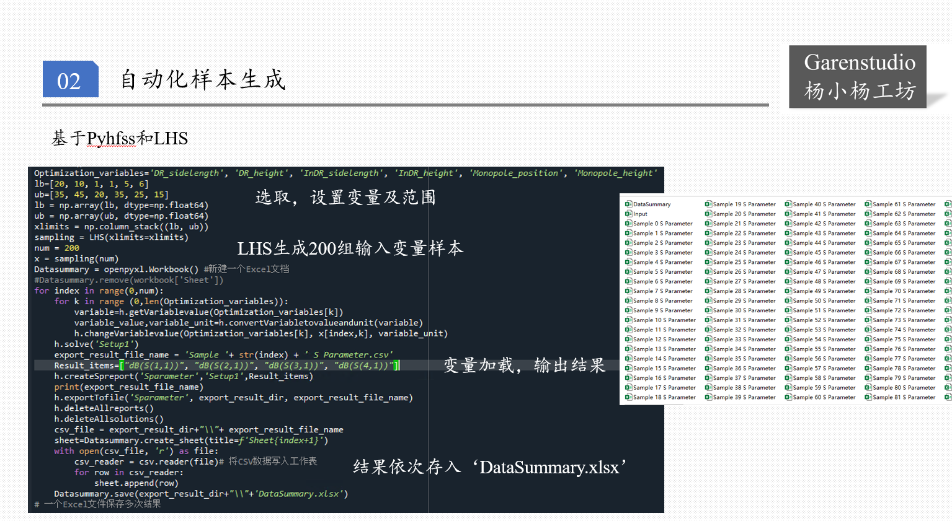Click the file name Sample 36 S Parameter
The width and height of the screenshot is (952, 521).
click(744, 369)
